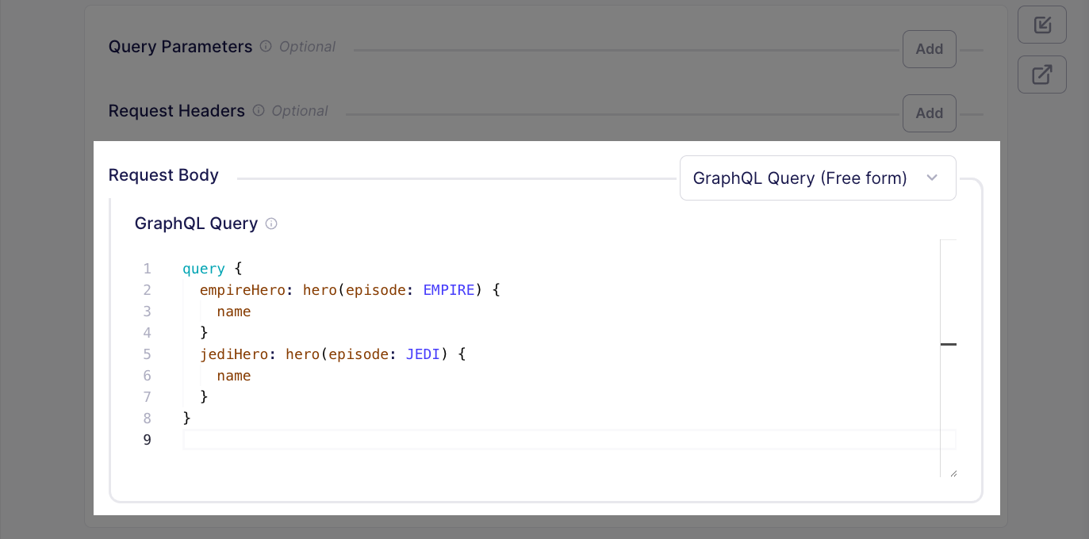Select the JEDI enum value
Image resolution: width=1089 pixels, height=539 pixels.
[424, 354]
